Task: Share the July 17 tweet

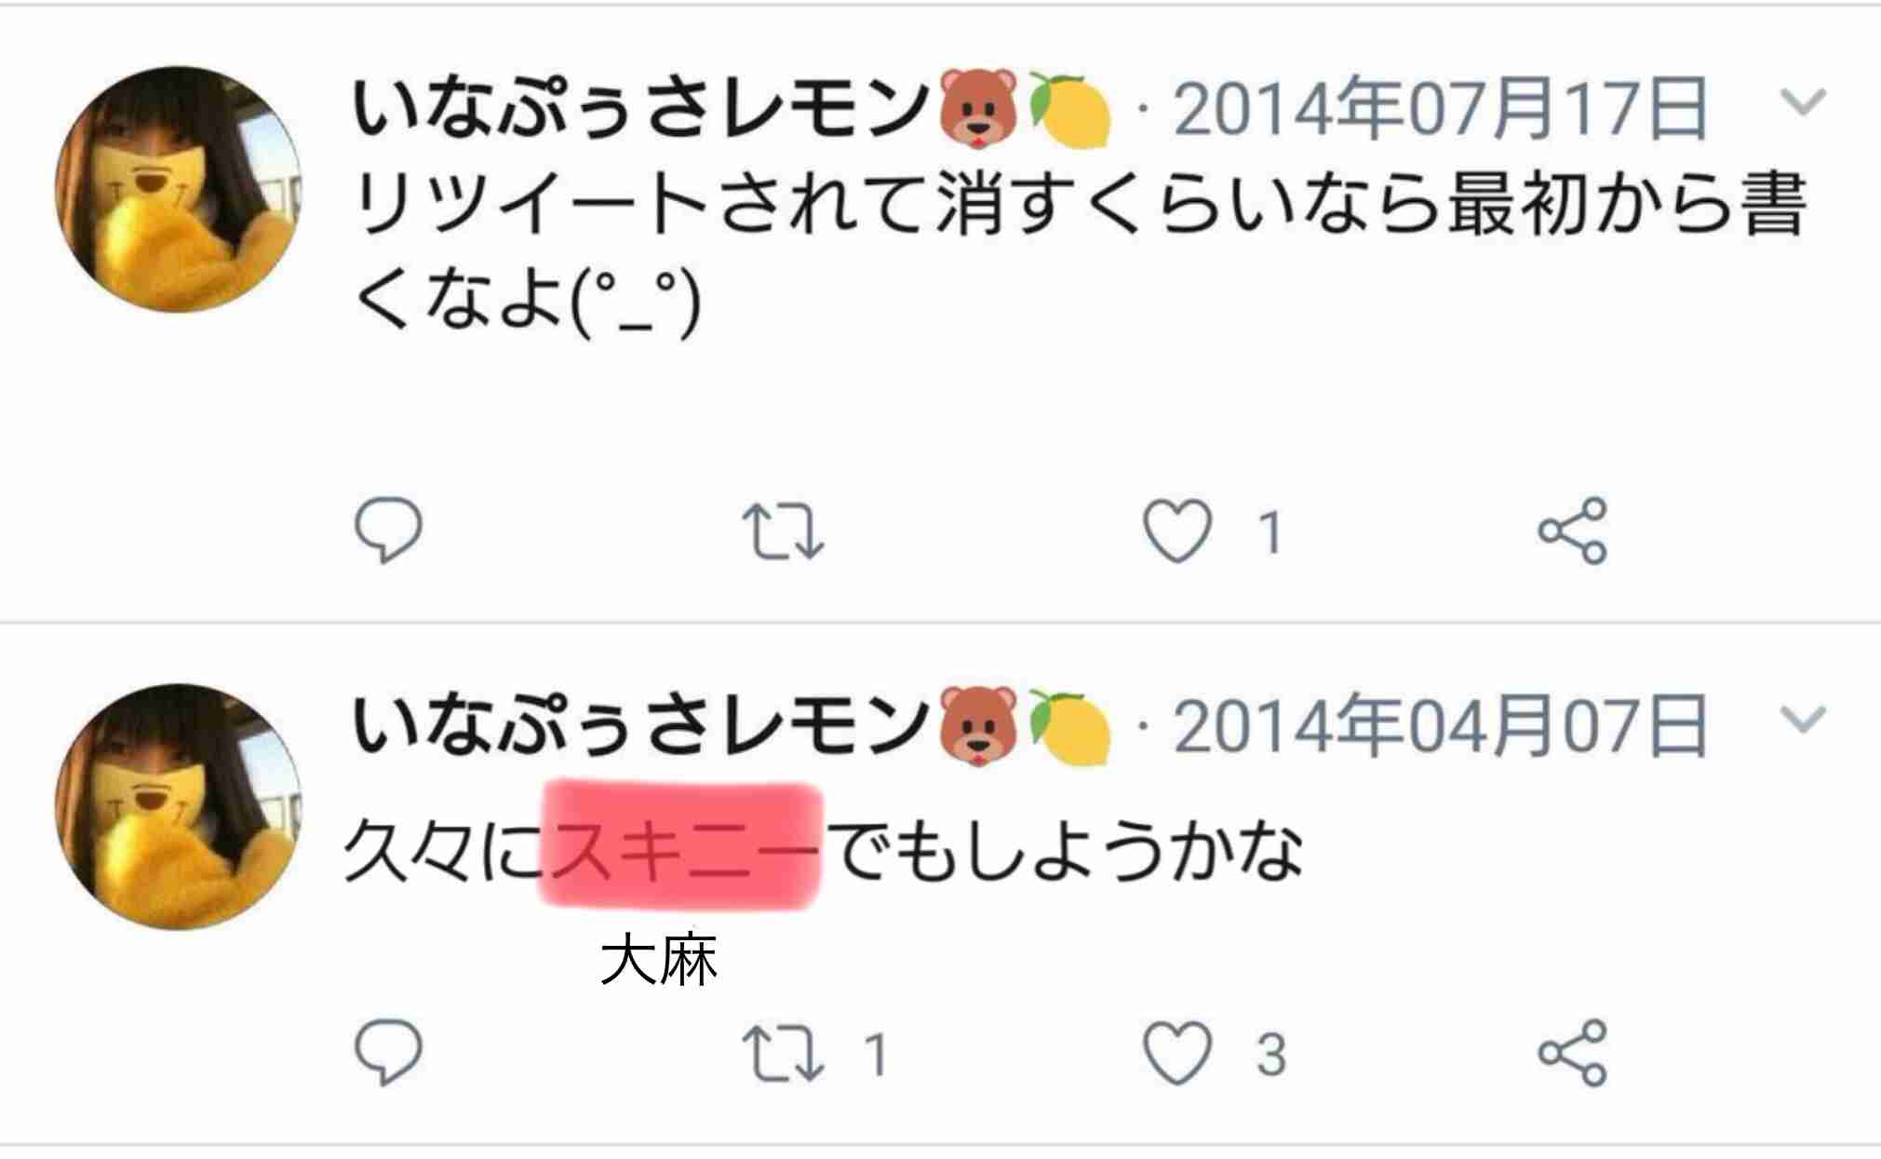Action: 1572,531
